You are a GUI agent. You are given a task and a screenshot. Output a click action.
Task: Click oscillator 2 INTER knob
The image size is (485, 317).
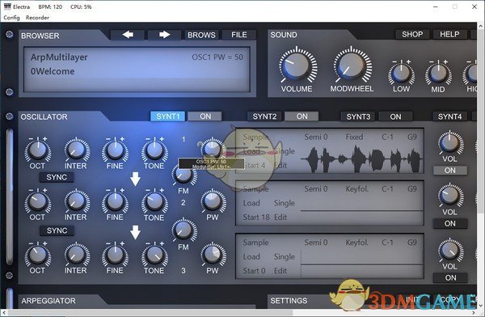click(77, 202)
